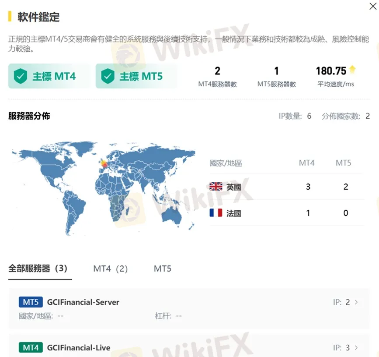Screen dimensions: 379x357
Task: Close the software identification panel
Action: click(372, 6)
